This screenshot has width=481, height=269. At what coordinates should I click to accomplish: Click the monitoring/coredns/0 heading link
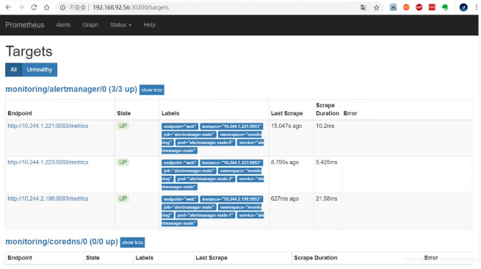(62, 242)
